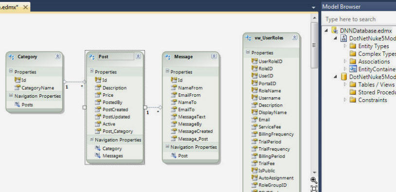This screenshot has height=192, width=396.
Task: Click the Post entity header icon
Action: click(92, 57)
